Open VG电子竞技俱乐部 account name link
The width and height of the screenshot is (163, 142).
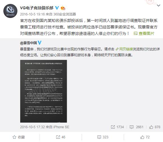36,8
